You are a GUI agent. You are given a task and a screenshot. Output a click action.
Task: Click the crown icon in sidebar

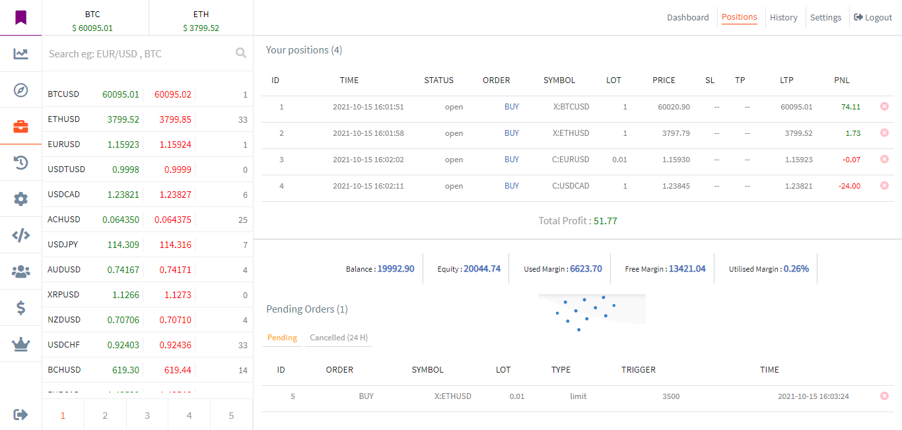pyautogui.click(x=20, y=344)
